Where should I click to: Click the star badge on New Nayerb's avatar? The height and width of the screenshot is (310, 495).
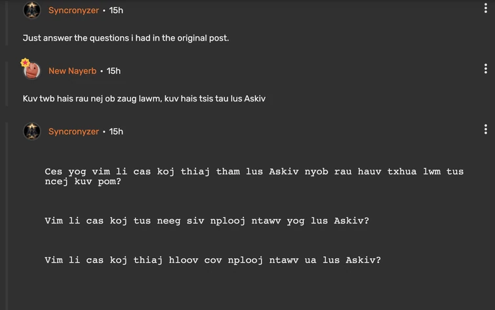point(25,63)
